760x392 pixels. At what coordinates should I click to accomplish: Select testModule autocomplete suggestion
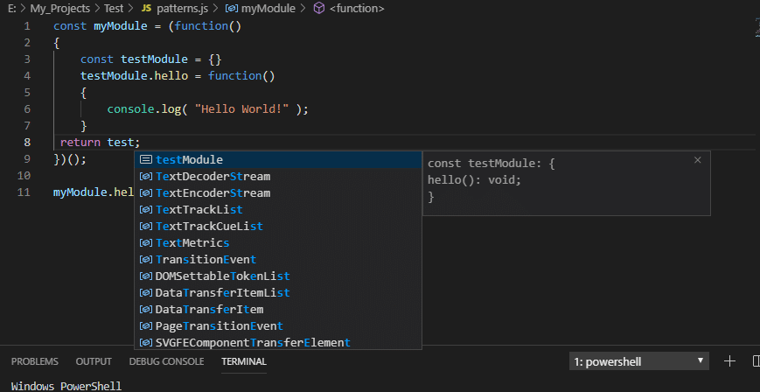coord(278,159)
